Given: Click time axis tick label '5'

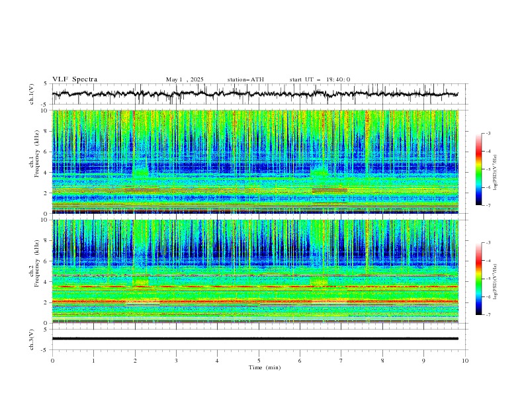Looking at the screenshot, I should pyautogui.click(x=259, y=361).
